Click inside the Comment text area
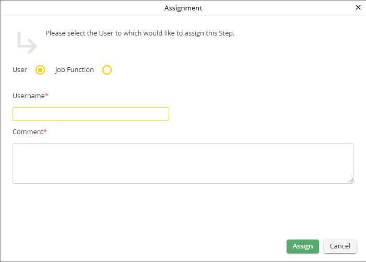366x262 pixels. click(183, 163)
